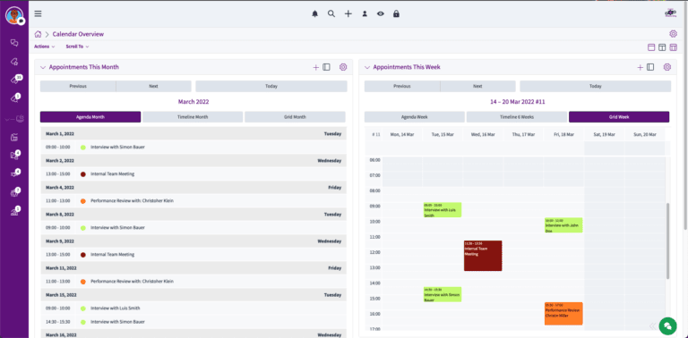Click March 9 Internal Team Meeting entry
This screenshot has height=338, width=688.
click(x=193, y=254)
